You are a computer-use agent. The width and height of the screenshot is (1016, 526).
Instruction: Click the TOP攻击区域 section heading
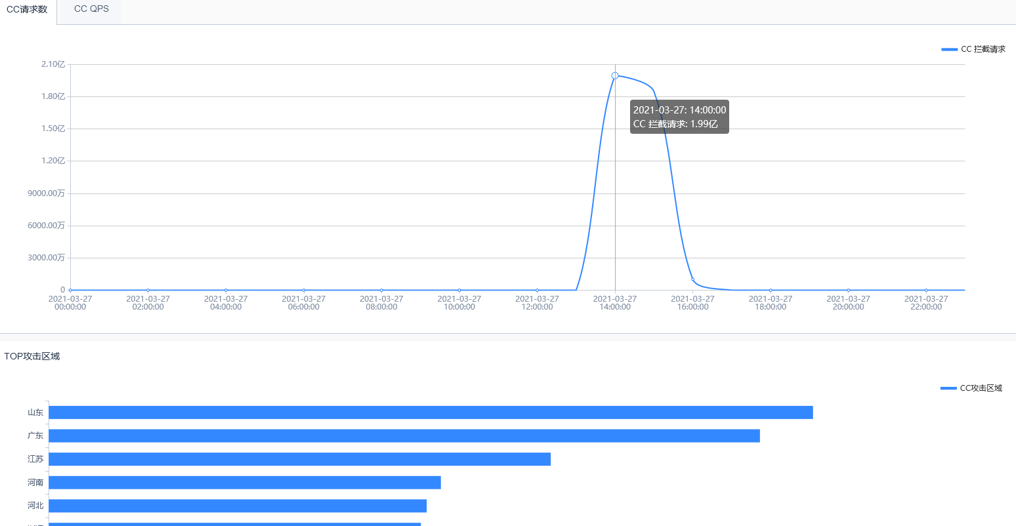coord(32,356)
